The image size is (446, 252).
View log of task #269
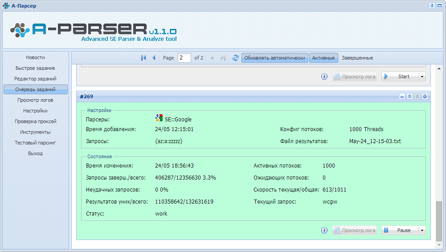coord(355,230)
